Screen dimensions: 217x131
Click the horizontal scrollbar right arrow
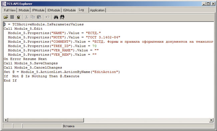coord(211,120)
